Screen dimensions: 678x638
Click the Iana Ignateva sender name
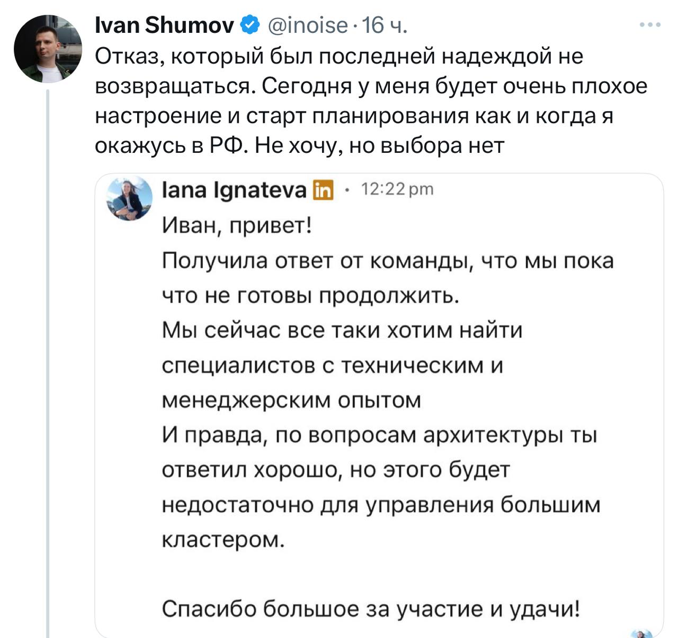[x=234, y=190]
